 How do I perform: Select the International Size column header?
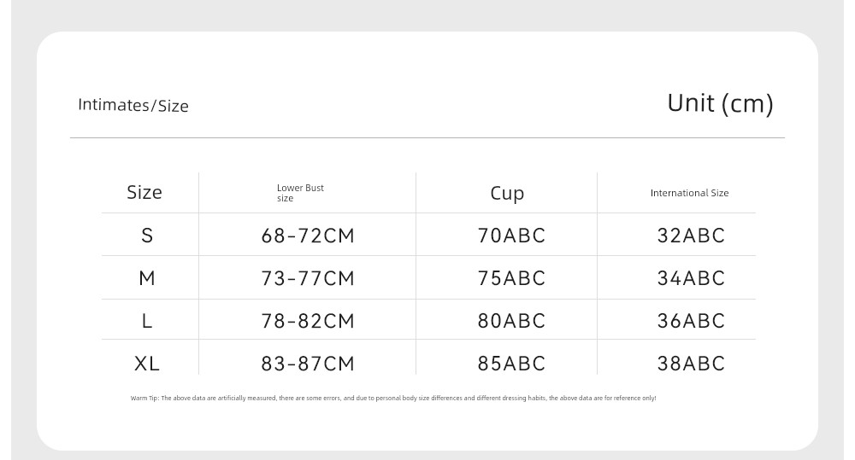click(689, 193)
